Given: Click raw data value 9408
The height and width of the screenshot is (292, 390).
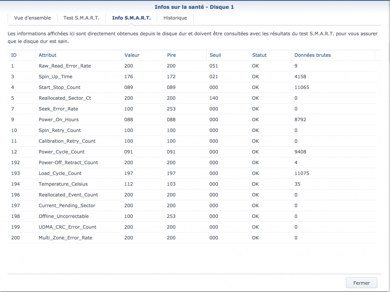Looking at the screenshot, I should pyautogui.click(x=300, y=152).
